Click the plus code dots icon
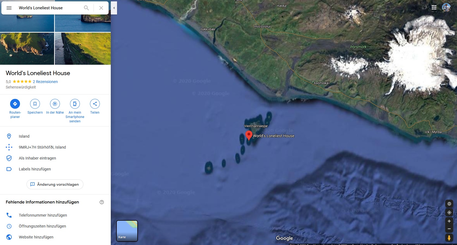 [x=9, y=147]
